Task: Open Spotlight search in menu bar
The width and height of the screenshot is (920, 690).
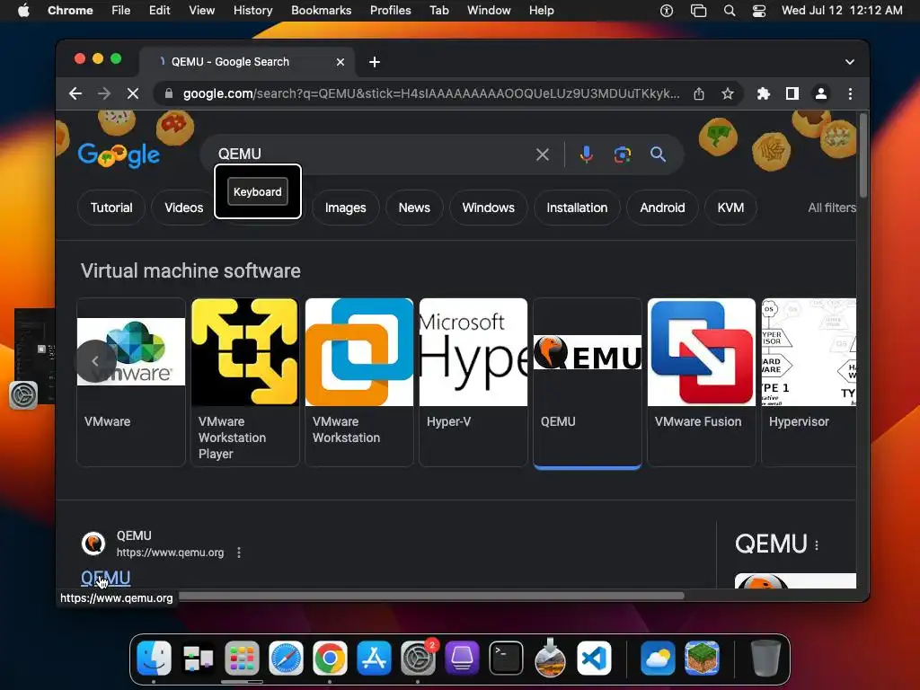Action: (x=730, y=11)
